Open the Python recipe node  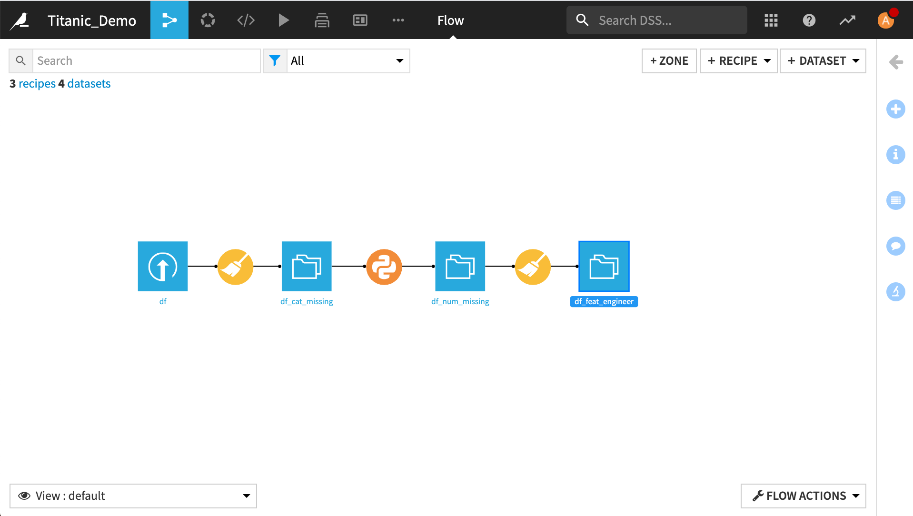(x=384, y=267)
